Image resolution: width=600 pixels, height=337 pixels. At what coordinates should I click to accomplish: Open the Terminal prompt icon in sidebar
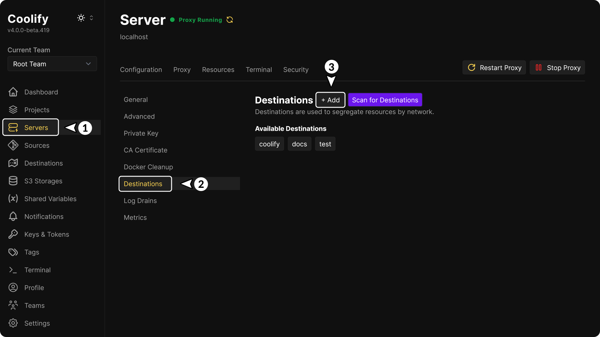click(13, 270)
